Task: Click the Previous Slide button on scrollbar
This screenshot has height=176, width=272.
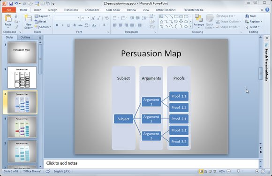Action: (261, 148)
